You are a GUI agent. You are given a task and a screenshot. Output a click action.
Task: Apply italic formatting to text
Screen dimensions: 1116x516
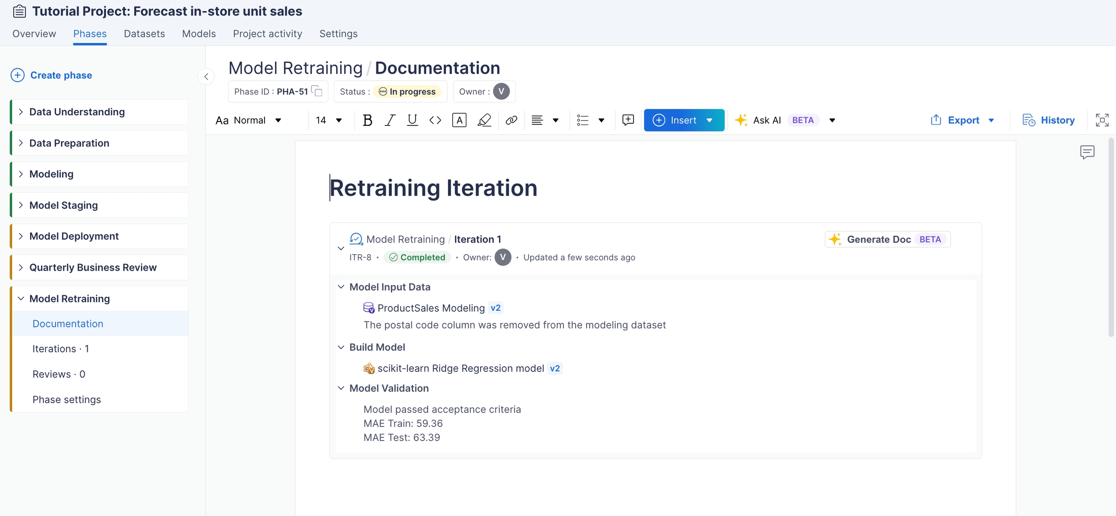(x=389, y=120)
